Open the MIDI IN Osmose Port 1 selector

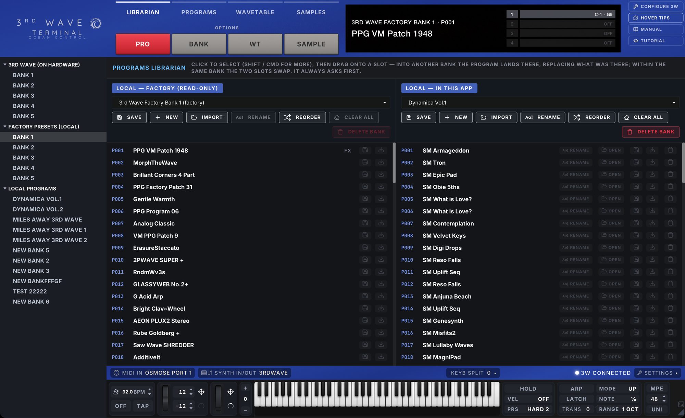[x=153, y=373]
